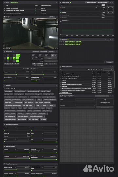Screen dimensions: 118x177
Task: Click the icon left of Extruder row
Action: tap(61, 8)
